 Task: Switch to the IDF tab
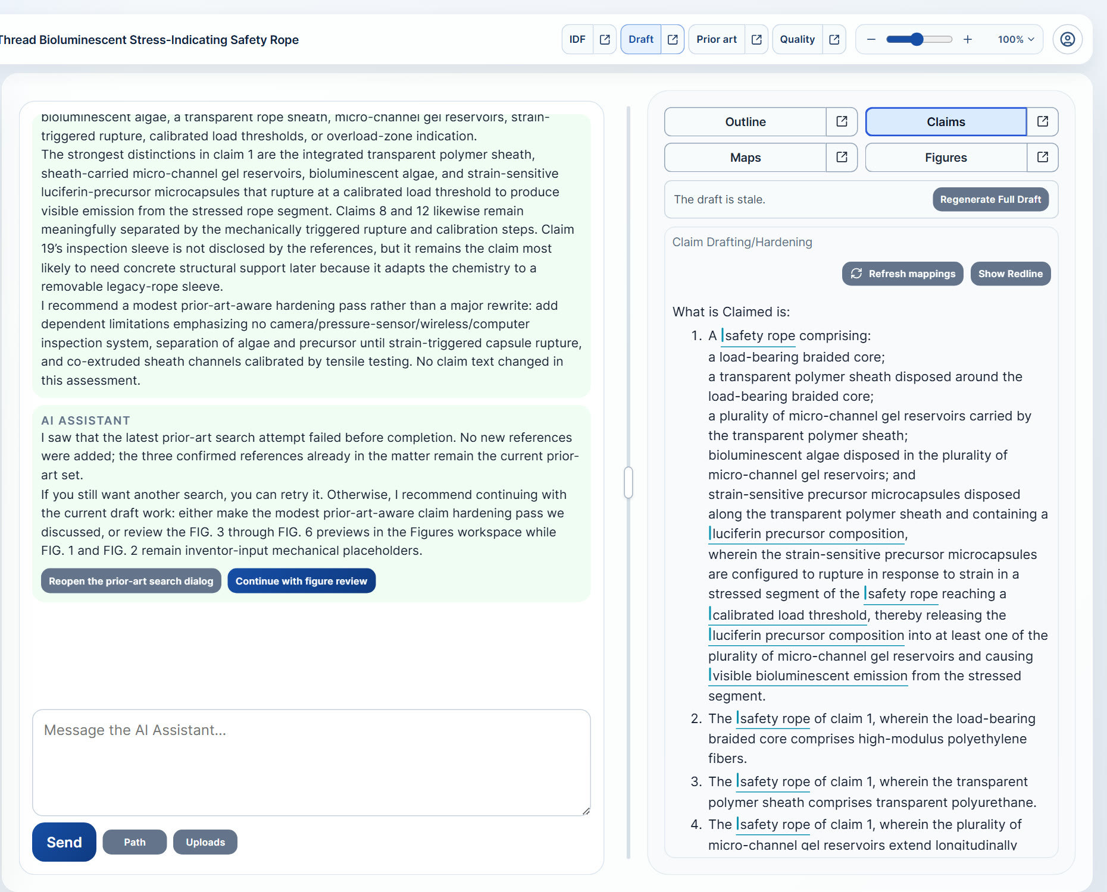click(x=577, y=39)
